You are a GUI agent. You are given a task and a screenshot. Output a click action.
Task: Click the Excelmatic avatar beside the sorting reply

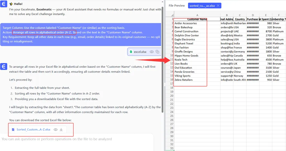point(4,67)
